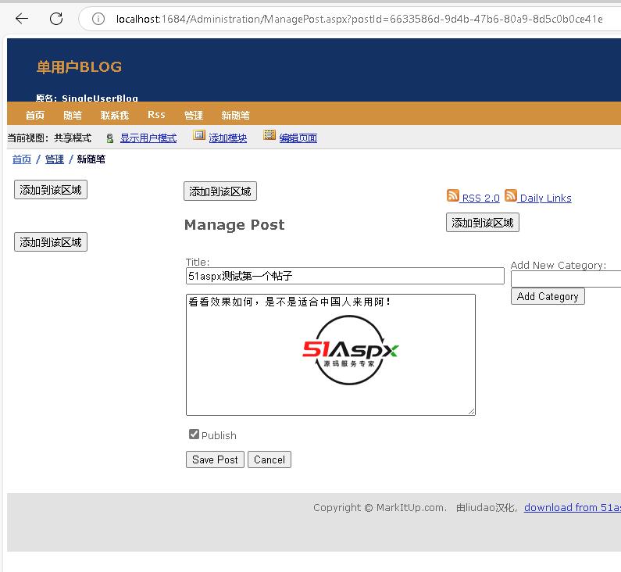Click the browser address bar URL
The width and height of the screenshot is (621, 572).
pos(359,19)
